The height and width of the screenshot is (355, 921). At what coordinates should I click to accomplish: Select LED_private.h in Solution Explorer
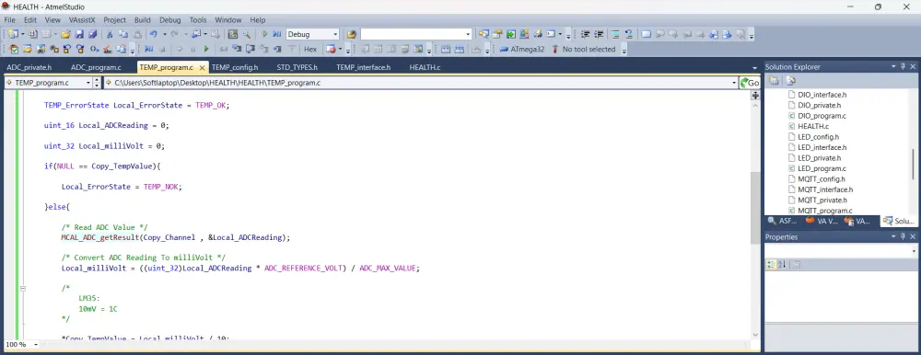815,158
